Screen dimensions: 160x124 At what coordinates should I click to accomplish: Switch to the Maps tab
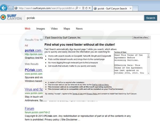coord(67,29)
